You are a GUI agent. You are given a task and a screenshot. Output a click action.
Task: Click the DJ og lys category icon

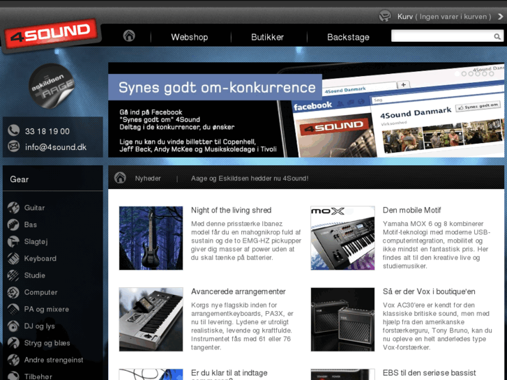13,326
